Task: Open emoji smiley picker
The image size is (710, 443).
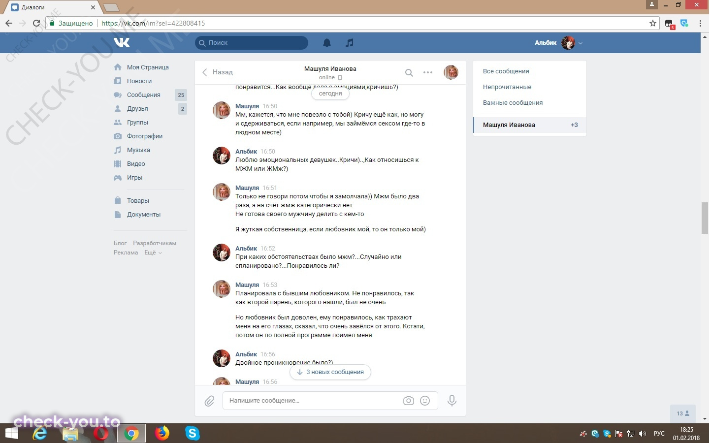Action: 425,401
